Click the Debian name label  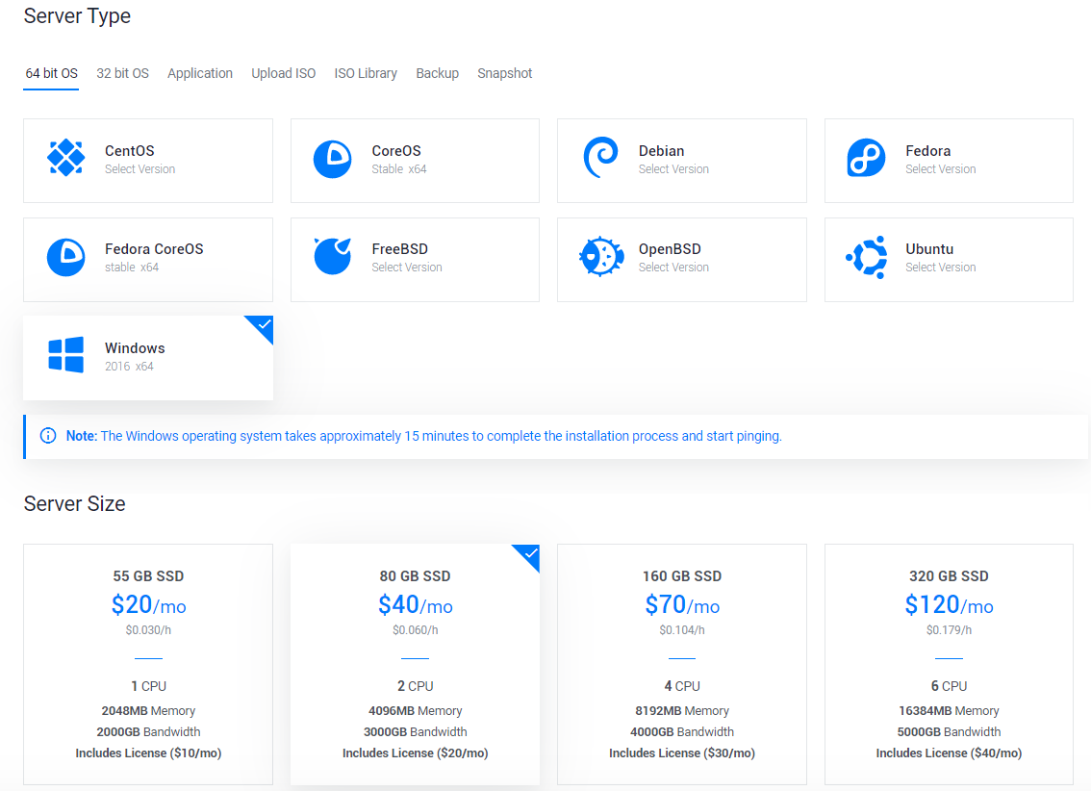click(x=661, y=151)
